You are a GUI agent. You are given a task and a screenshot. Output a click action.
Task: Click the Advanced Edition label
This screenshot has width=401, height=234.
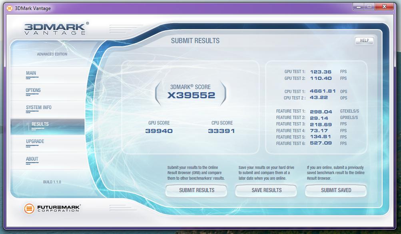pyautogui.click(x=52, y=54)
